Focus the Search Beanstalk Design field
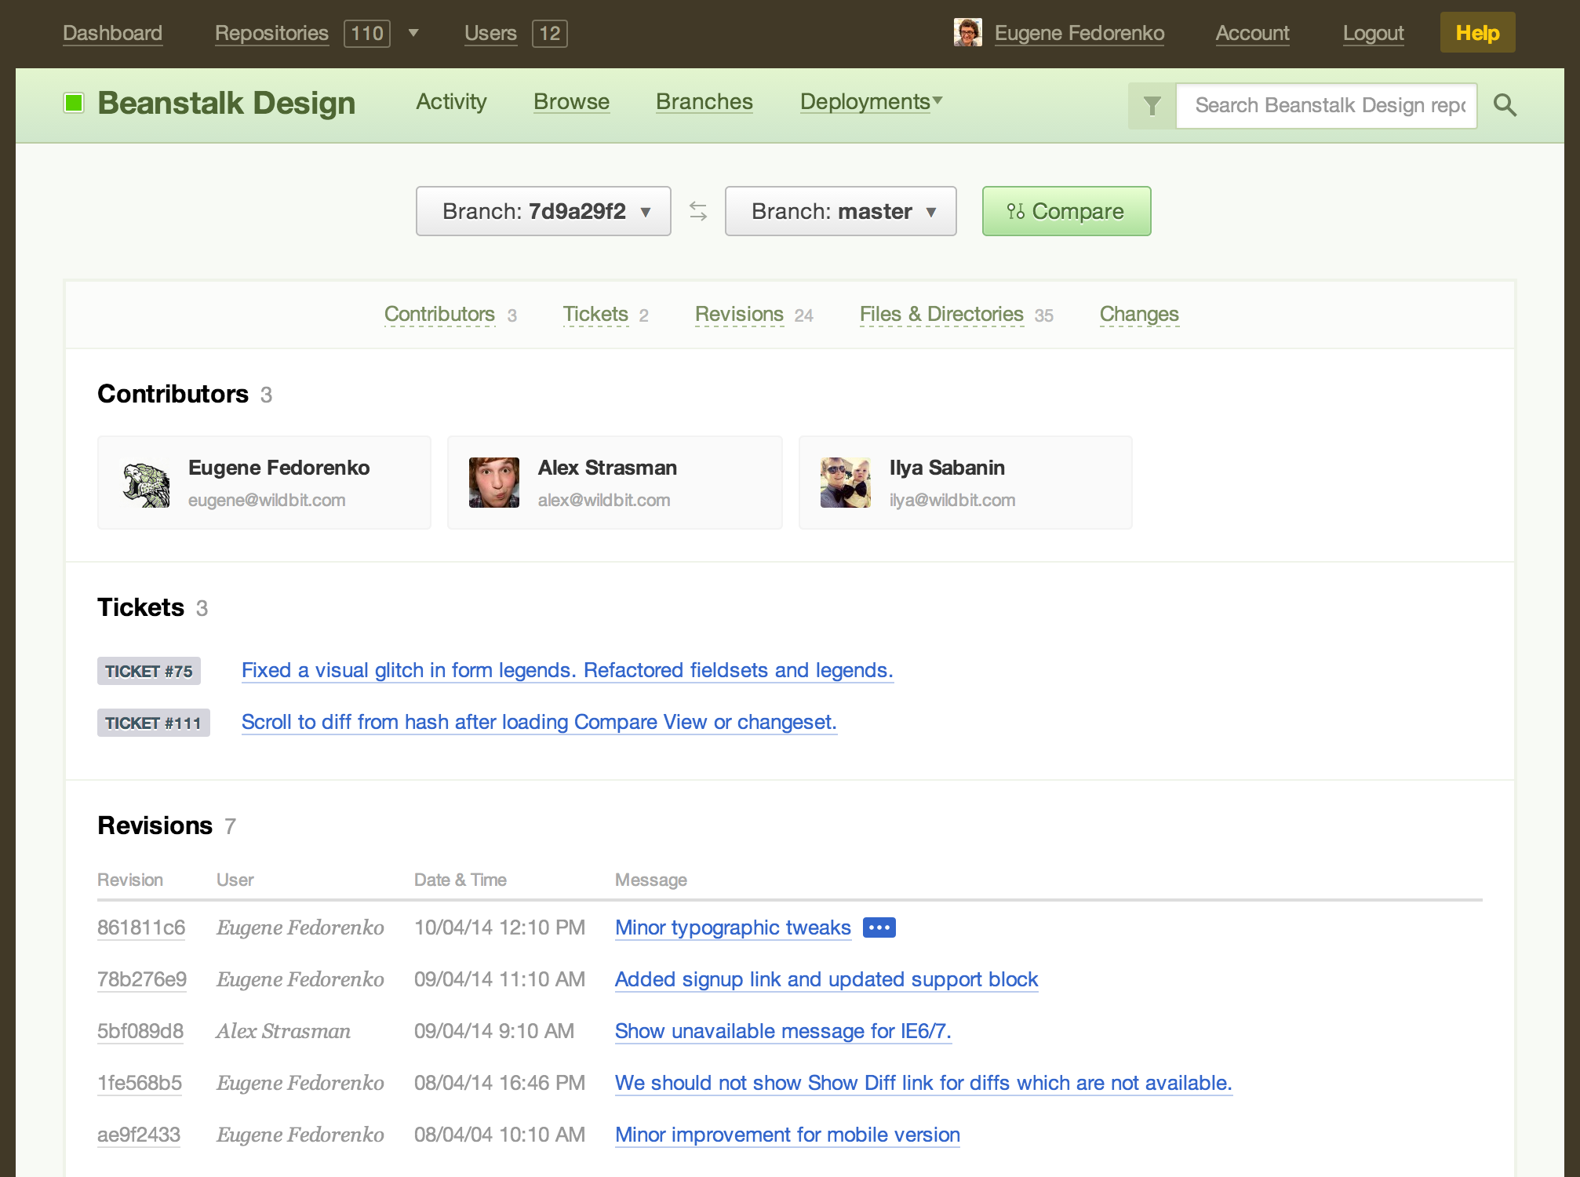The image size is (1580, 1177). pyautogui.click(x=1327, y=106)
